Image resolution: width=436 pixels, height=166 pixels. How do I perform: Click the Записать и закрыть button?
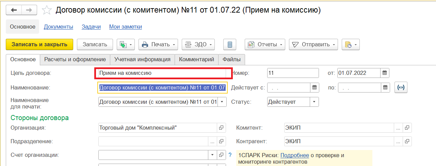point(39,44)
